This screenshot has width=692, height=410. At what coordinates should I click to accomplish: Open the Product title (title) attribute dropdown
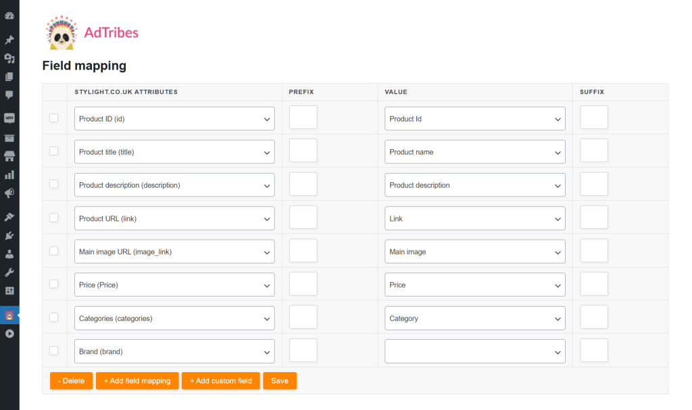(x=174, y=152)
